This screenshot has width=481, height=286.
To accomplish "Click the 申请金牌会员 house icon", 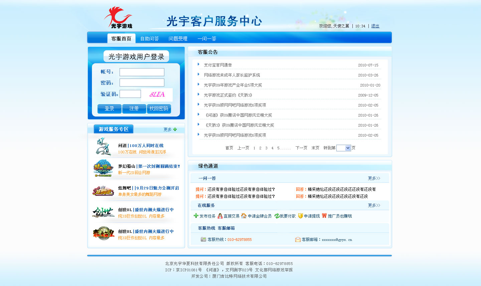I will point(244,216).
